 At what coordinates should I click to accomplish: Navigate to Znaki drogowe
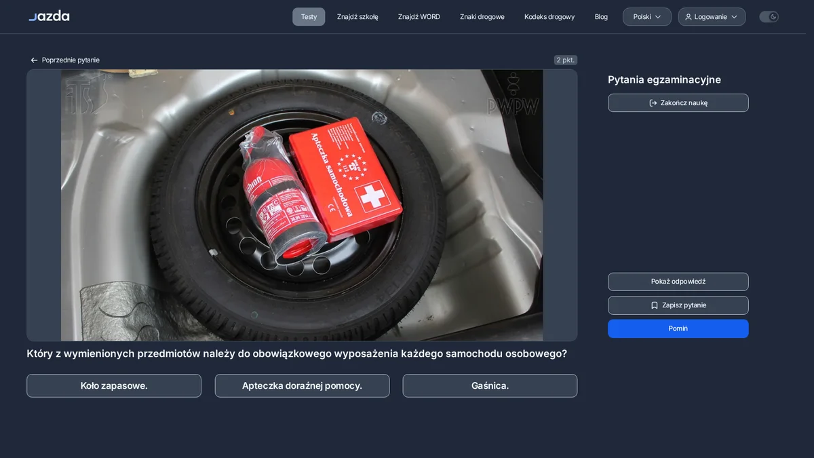point(482,17)
